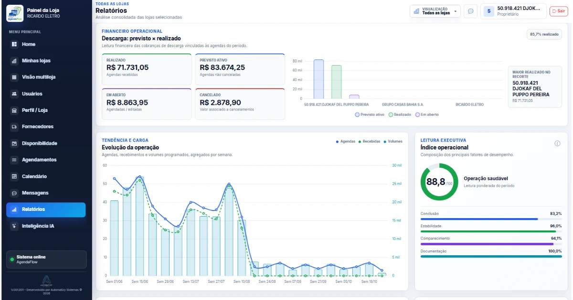Screen dimensions: 573x300
Task: Click the 85,7% realizado badge
Action: 544,34
